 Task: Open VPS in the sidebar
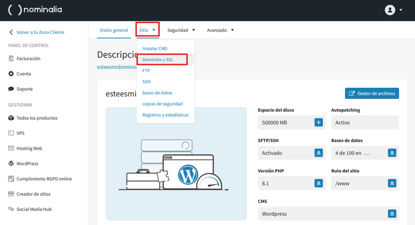[x=20, y=133]
